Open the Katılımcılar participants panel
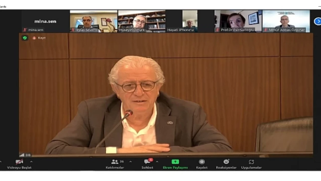Image resolution: width=321 pixels, height=181 pixels. pyautogui.click(x=115, y=162)
